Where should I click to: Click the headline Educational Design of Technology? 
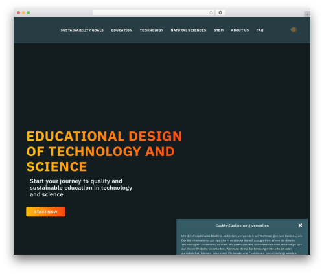(104, 152)
